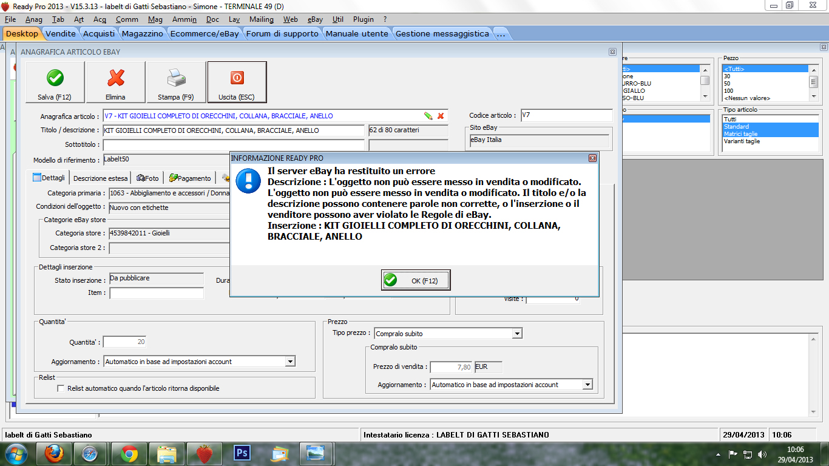Click the Pezzo list scroll down arrow
The width and height of the screenshot is (829, 466).
point(814,96)
